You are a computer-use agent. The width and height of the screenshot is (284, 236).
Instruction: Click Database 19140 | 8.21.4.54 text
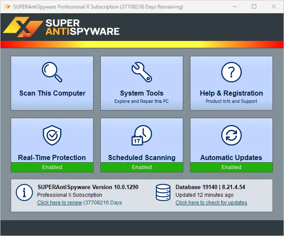point(210,187)
